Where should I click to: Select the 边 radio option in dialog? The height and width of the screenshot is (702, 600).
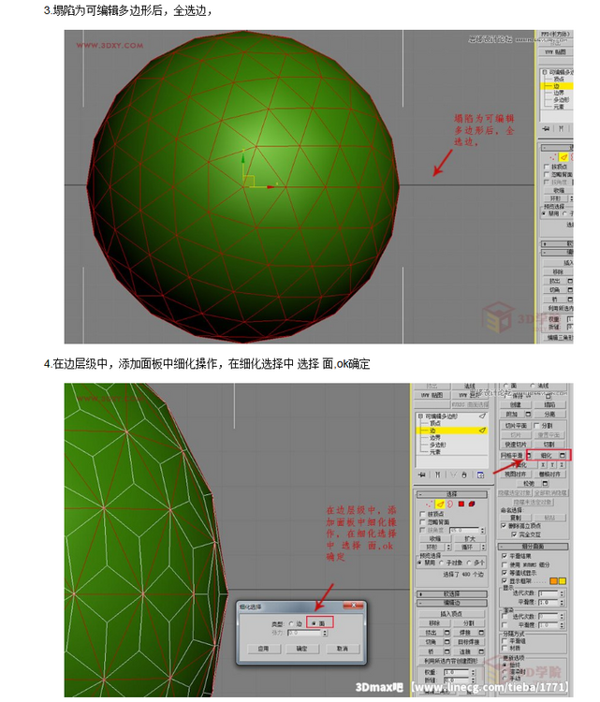291,622
